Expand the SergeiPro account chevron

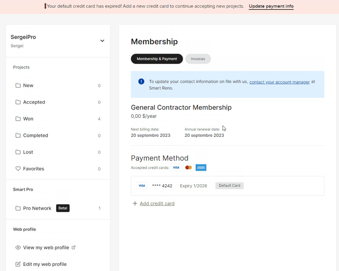pos(102,41)
